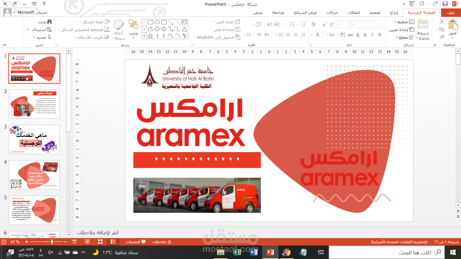Toggle text Shadow formatting
The width and height of the screenshot is (461, 259).
click(358, 35)
